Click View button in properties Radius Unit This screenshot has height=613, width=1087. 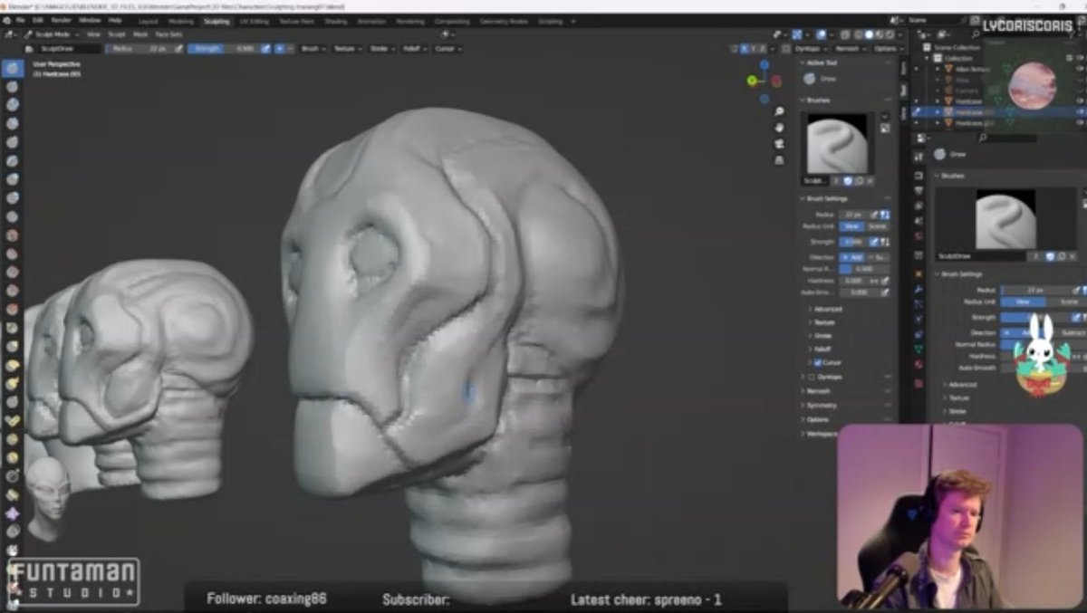1023,302
